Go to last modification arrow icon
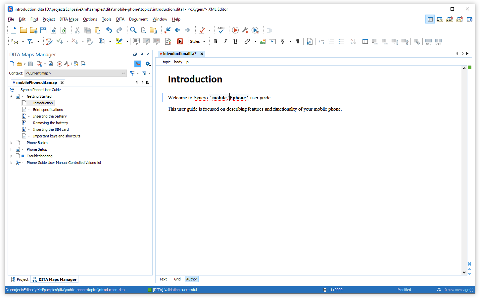Image resolution: width=480 pixels, height=298 pixels. click(168, 30)
